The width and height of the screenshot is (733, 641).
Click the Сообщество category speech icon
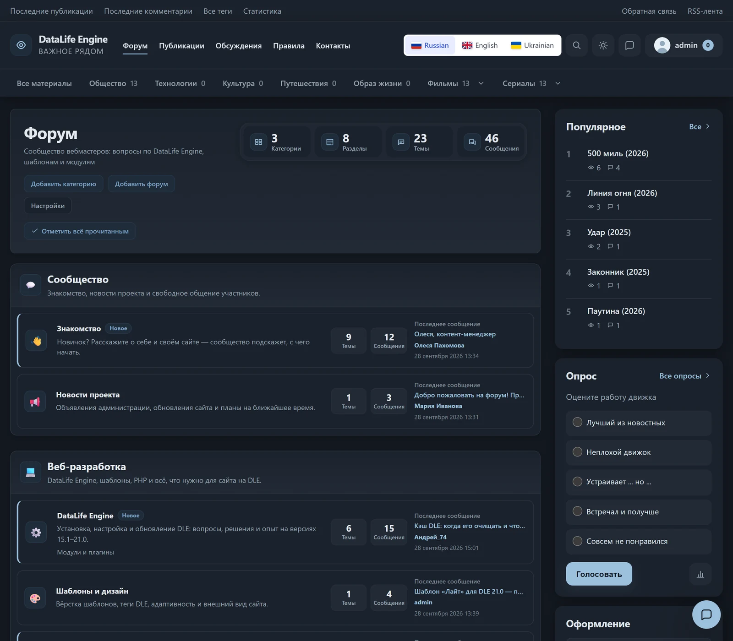(31, 285)
